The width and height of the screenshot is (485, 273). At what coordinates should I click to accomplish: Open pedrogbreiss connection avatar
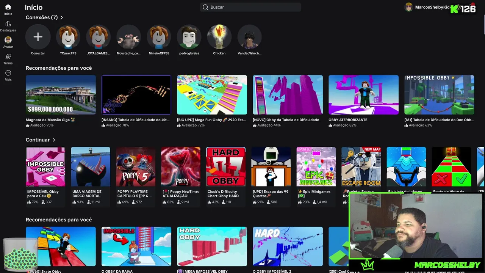click(189, 37)
